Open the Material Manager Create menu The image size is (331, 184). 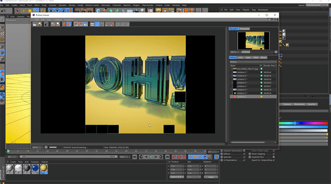(13, 162)
